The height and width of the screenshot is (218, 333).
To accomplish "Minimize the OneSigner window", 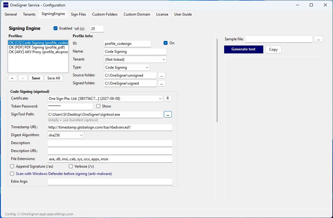I will (297, 5).
